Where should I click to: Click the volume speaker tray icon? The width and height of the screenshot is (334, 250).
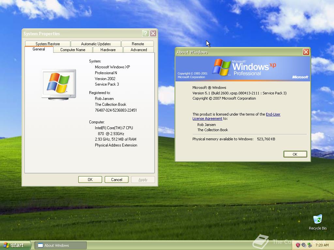pos(304,245)
